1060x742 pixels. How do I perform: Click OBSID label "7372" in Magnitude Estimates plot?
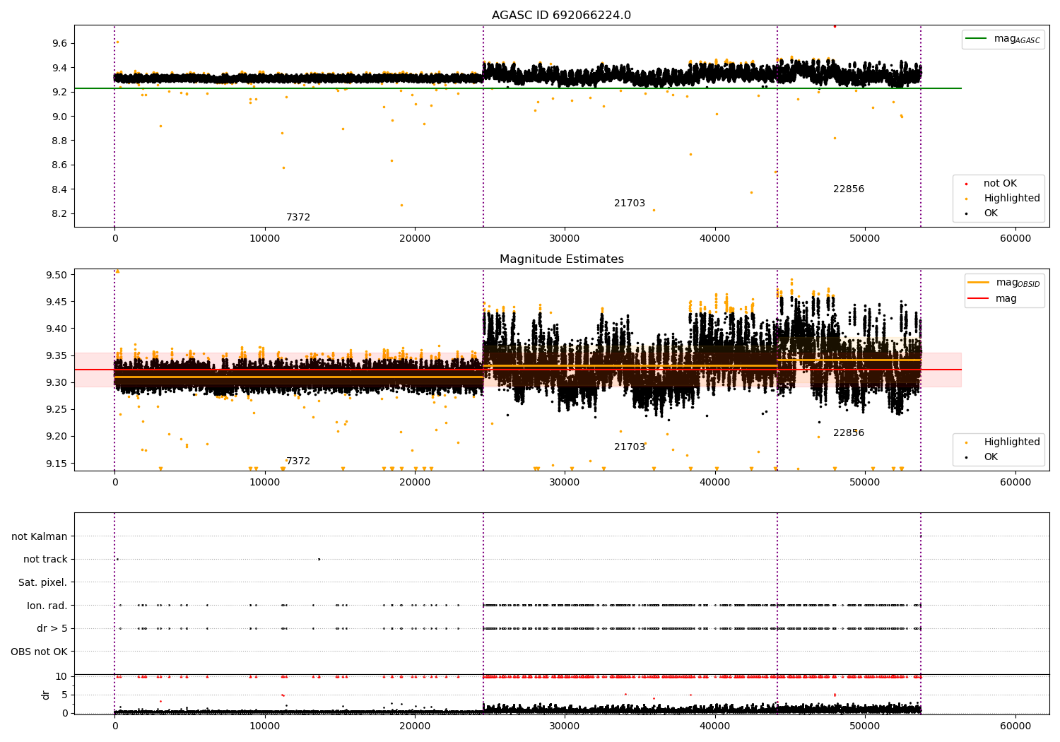[298, 461]
